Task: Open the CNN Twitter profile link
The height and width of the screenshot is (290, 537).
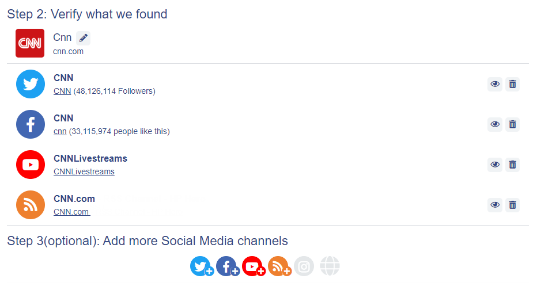Action: [x=62, y=91]
